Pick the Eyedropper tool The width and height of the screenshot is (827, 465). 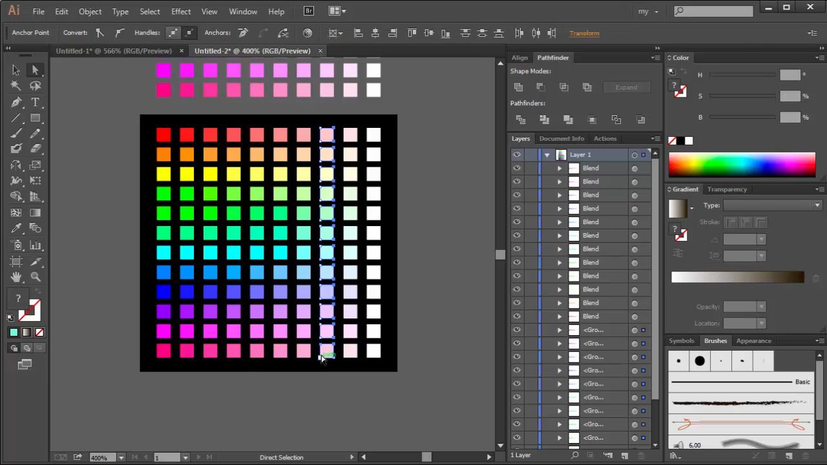coord(16,229)
